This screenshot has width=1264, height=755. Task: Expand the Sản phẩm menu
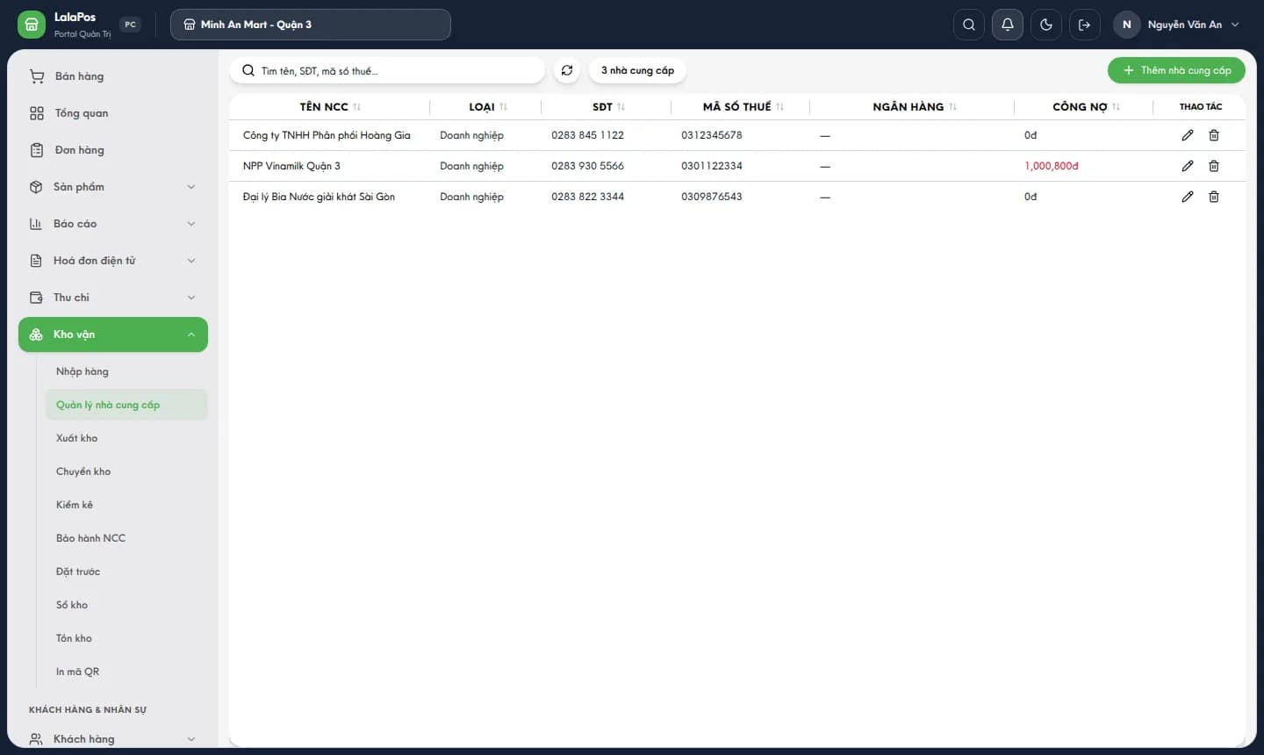tap(113, 187)
